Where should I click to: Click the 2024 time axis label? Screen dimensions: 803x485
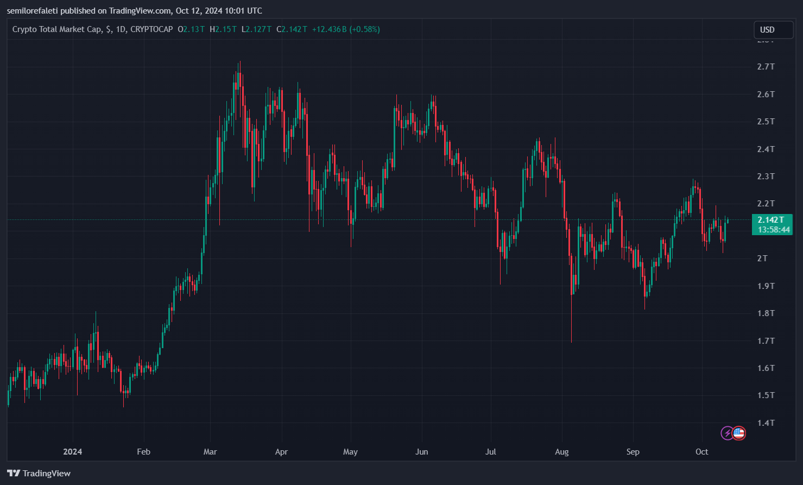[x=73, y=451]
